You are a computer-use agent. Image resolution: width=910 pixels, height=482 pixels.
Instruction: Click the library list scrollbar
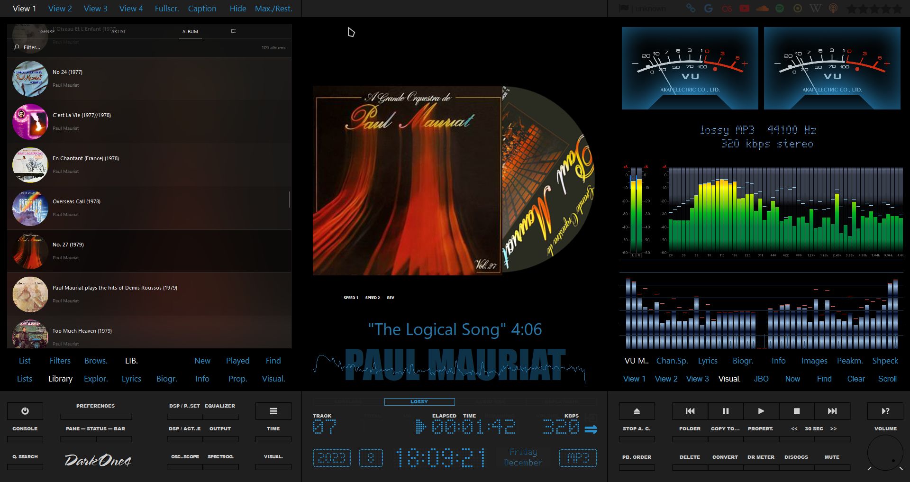point(289,200)
